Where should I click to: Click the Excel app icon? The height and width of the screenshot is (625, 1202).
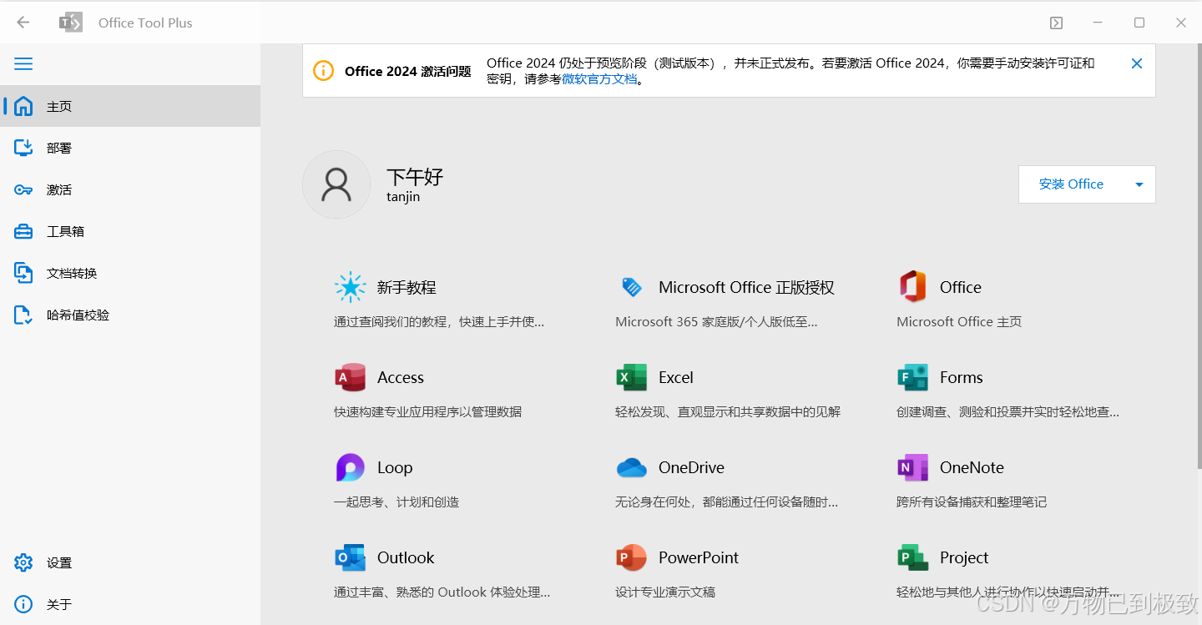(632, 377)
